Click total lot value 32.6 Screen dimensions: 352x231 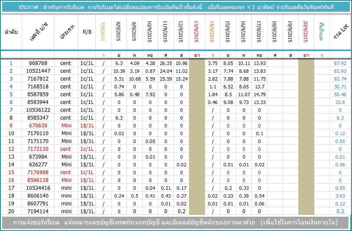click(x=340, y=102)
